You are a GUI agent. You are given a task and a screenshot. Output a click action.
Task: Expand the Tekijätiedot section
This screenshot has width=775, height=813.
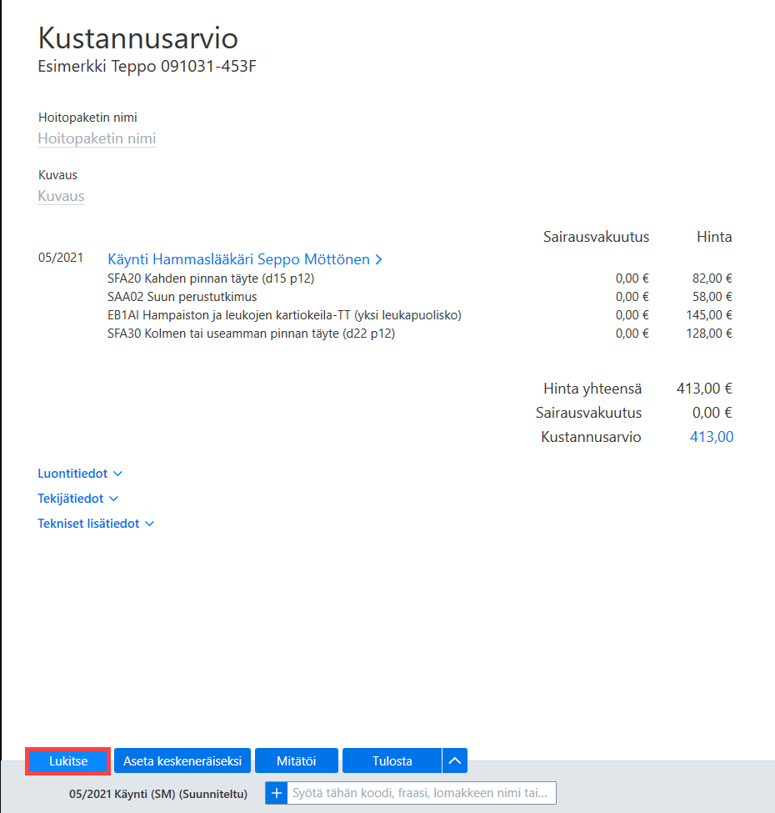coord(77,499)
